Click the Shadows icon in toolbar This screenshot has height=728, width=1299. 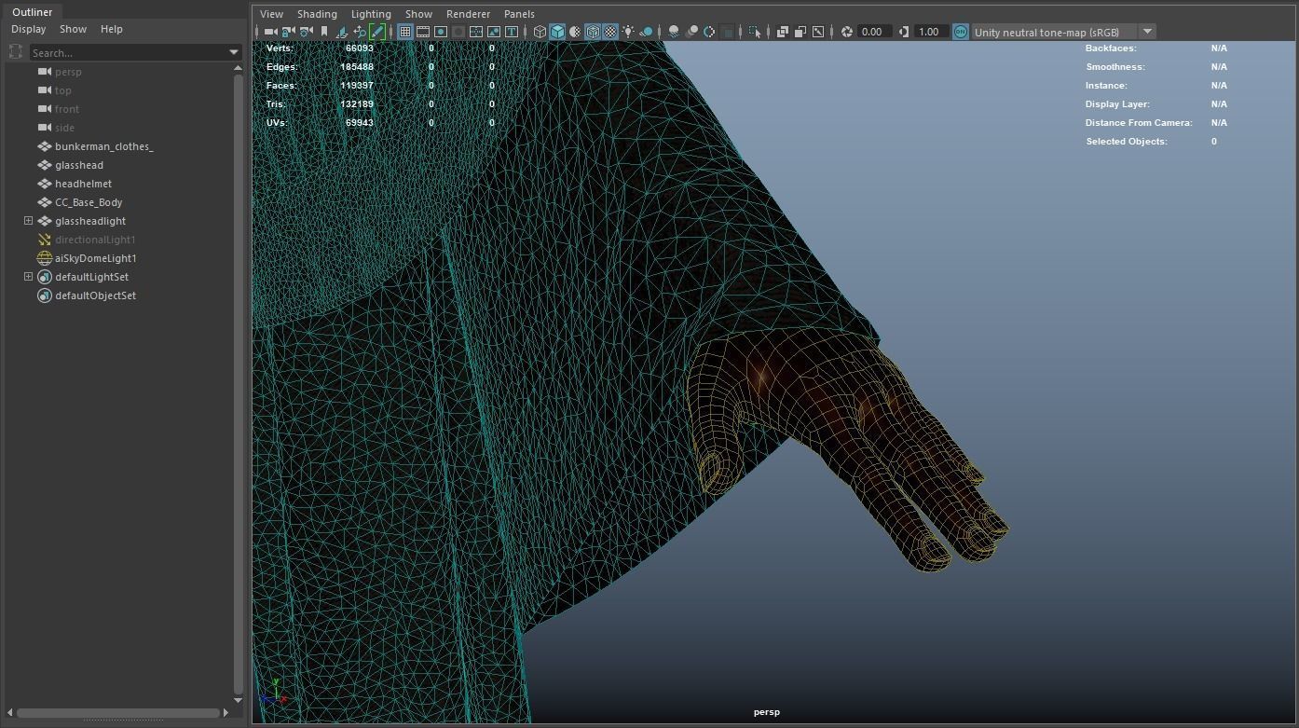[x=646, y=32]
